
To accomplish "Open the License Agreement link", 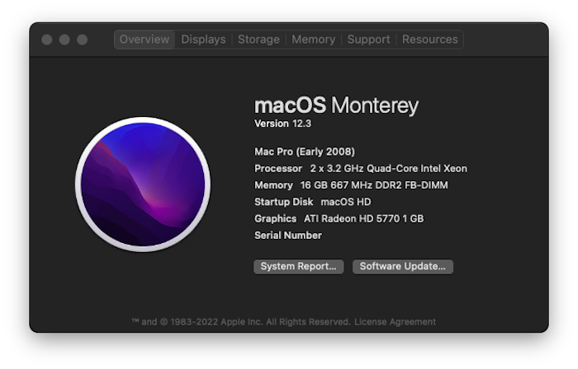I will pyautogui.click(x=395, y=322).
